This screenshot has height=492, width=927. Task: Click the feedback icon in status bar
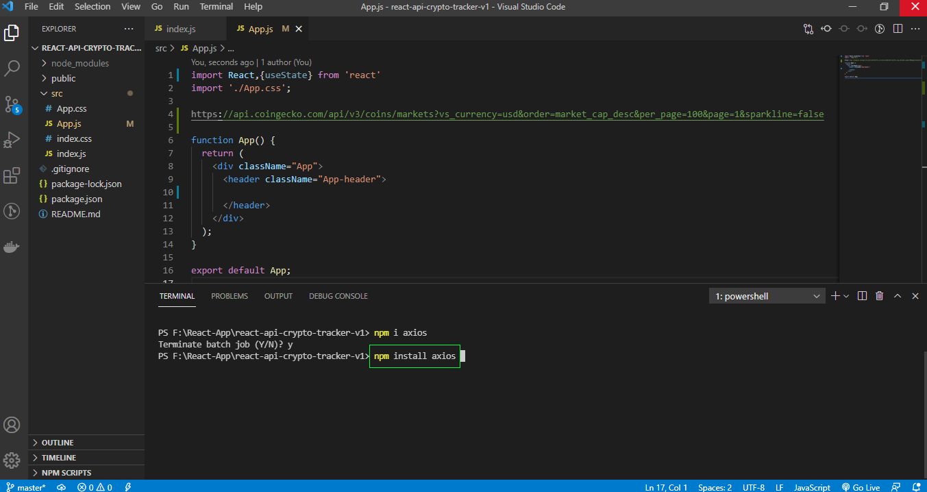click(895, 487)
